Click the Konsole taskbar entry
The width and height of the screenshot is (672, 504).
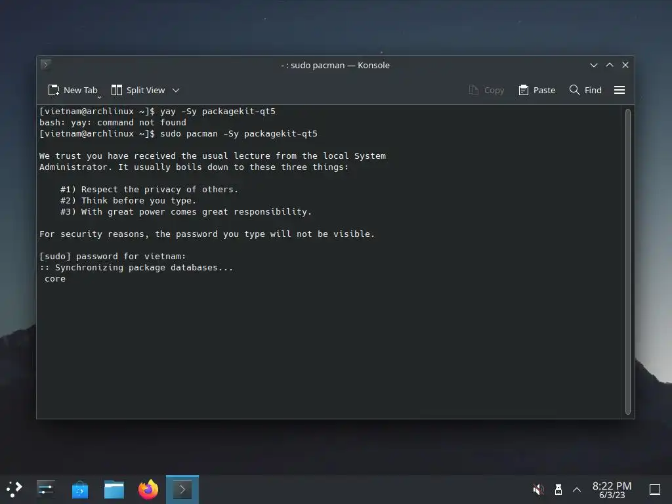pyautogui.click(x=182, y=490)
